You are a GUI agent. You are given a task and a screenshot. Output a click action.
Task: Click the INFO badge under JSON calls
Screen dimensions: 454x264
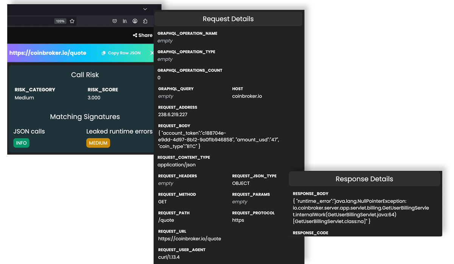coord(21,143)
